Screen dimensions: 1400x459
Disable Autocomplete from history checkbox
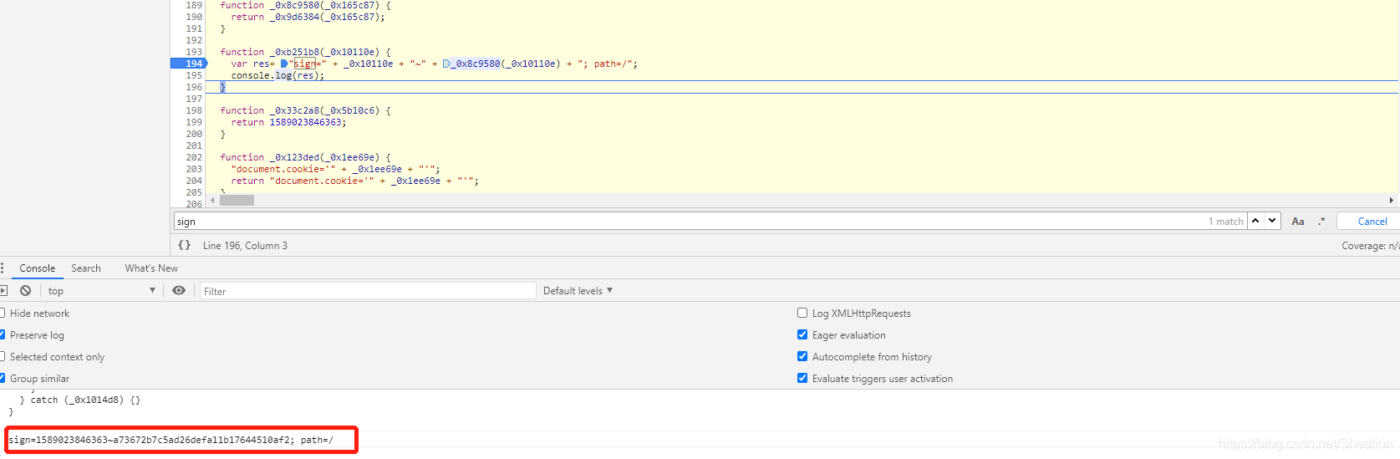coord(802,356)
